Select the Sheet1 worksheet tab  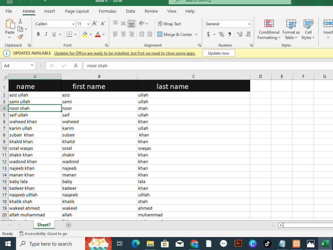[44, 225]
